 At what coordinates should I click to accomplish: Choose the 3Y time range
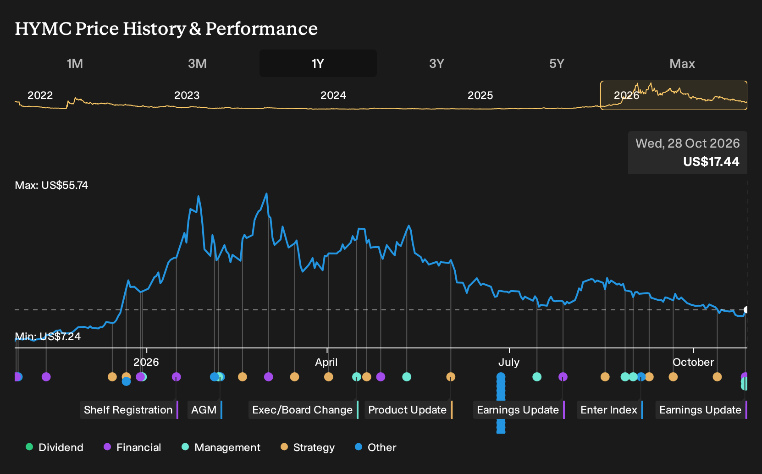pos(436,63)
